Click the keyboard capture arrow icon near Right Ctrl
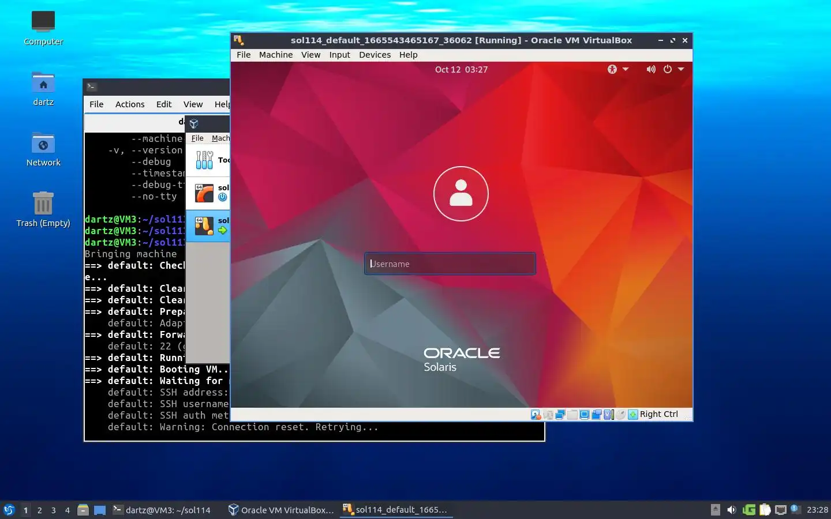The height and width of the screenshot is (519, 831). pos(633,414)
